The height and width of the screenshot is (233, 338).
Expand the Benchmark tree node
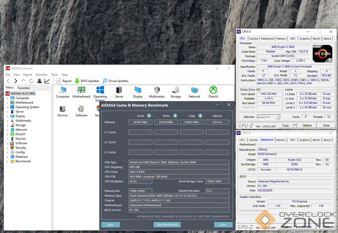coord(7,162)
